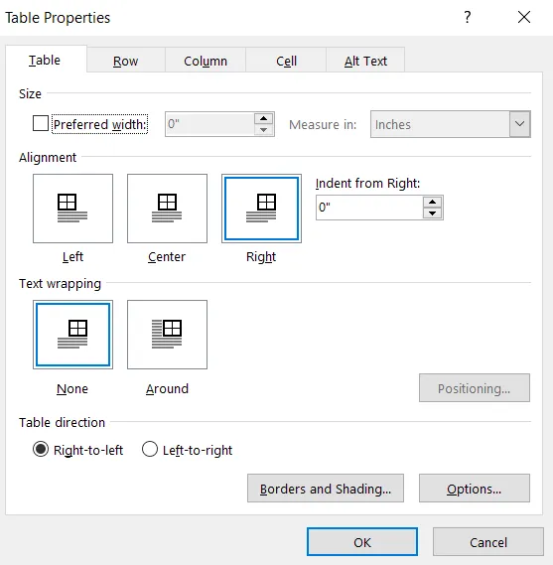Increase Indent from Right value
Viewport: 553px width, 565px height.
click(x=432, y=202)
